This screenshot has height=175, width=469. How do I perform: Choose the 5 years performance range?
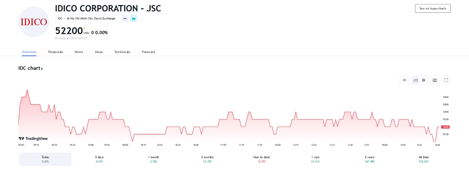370,159
